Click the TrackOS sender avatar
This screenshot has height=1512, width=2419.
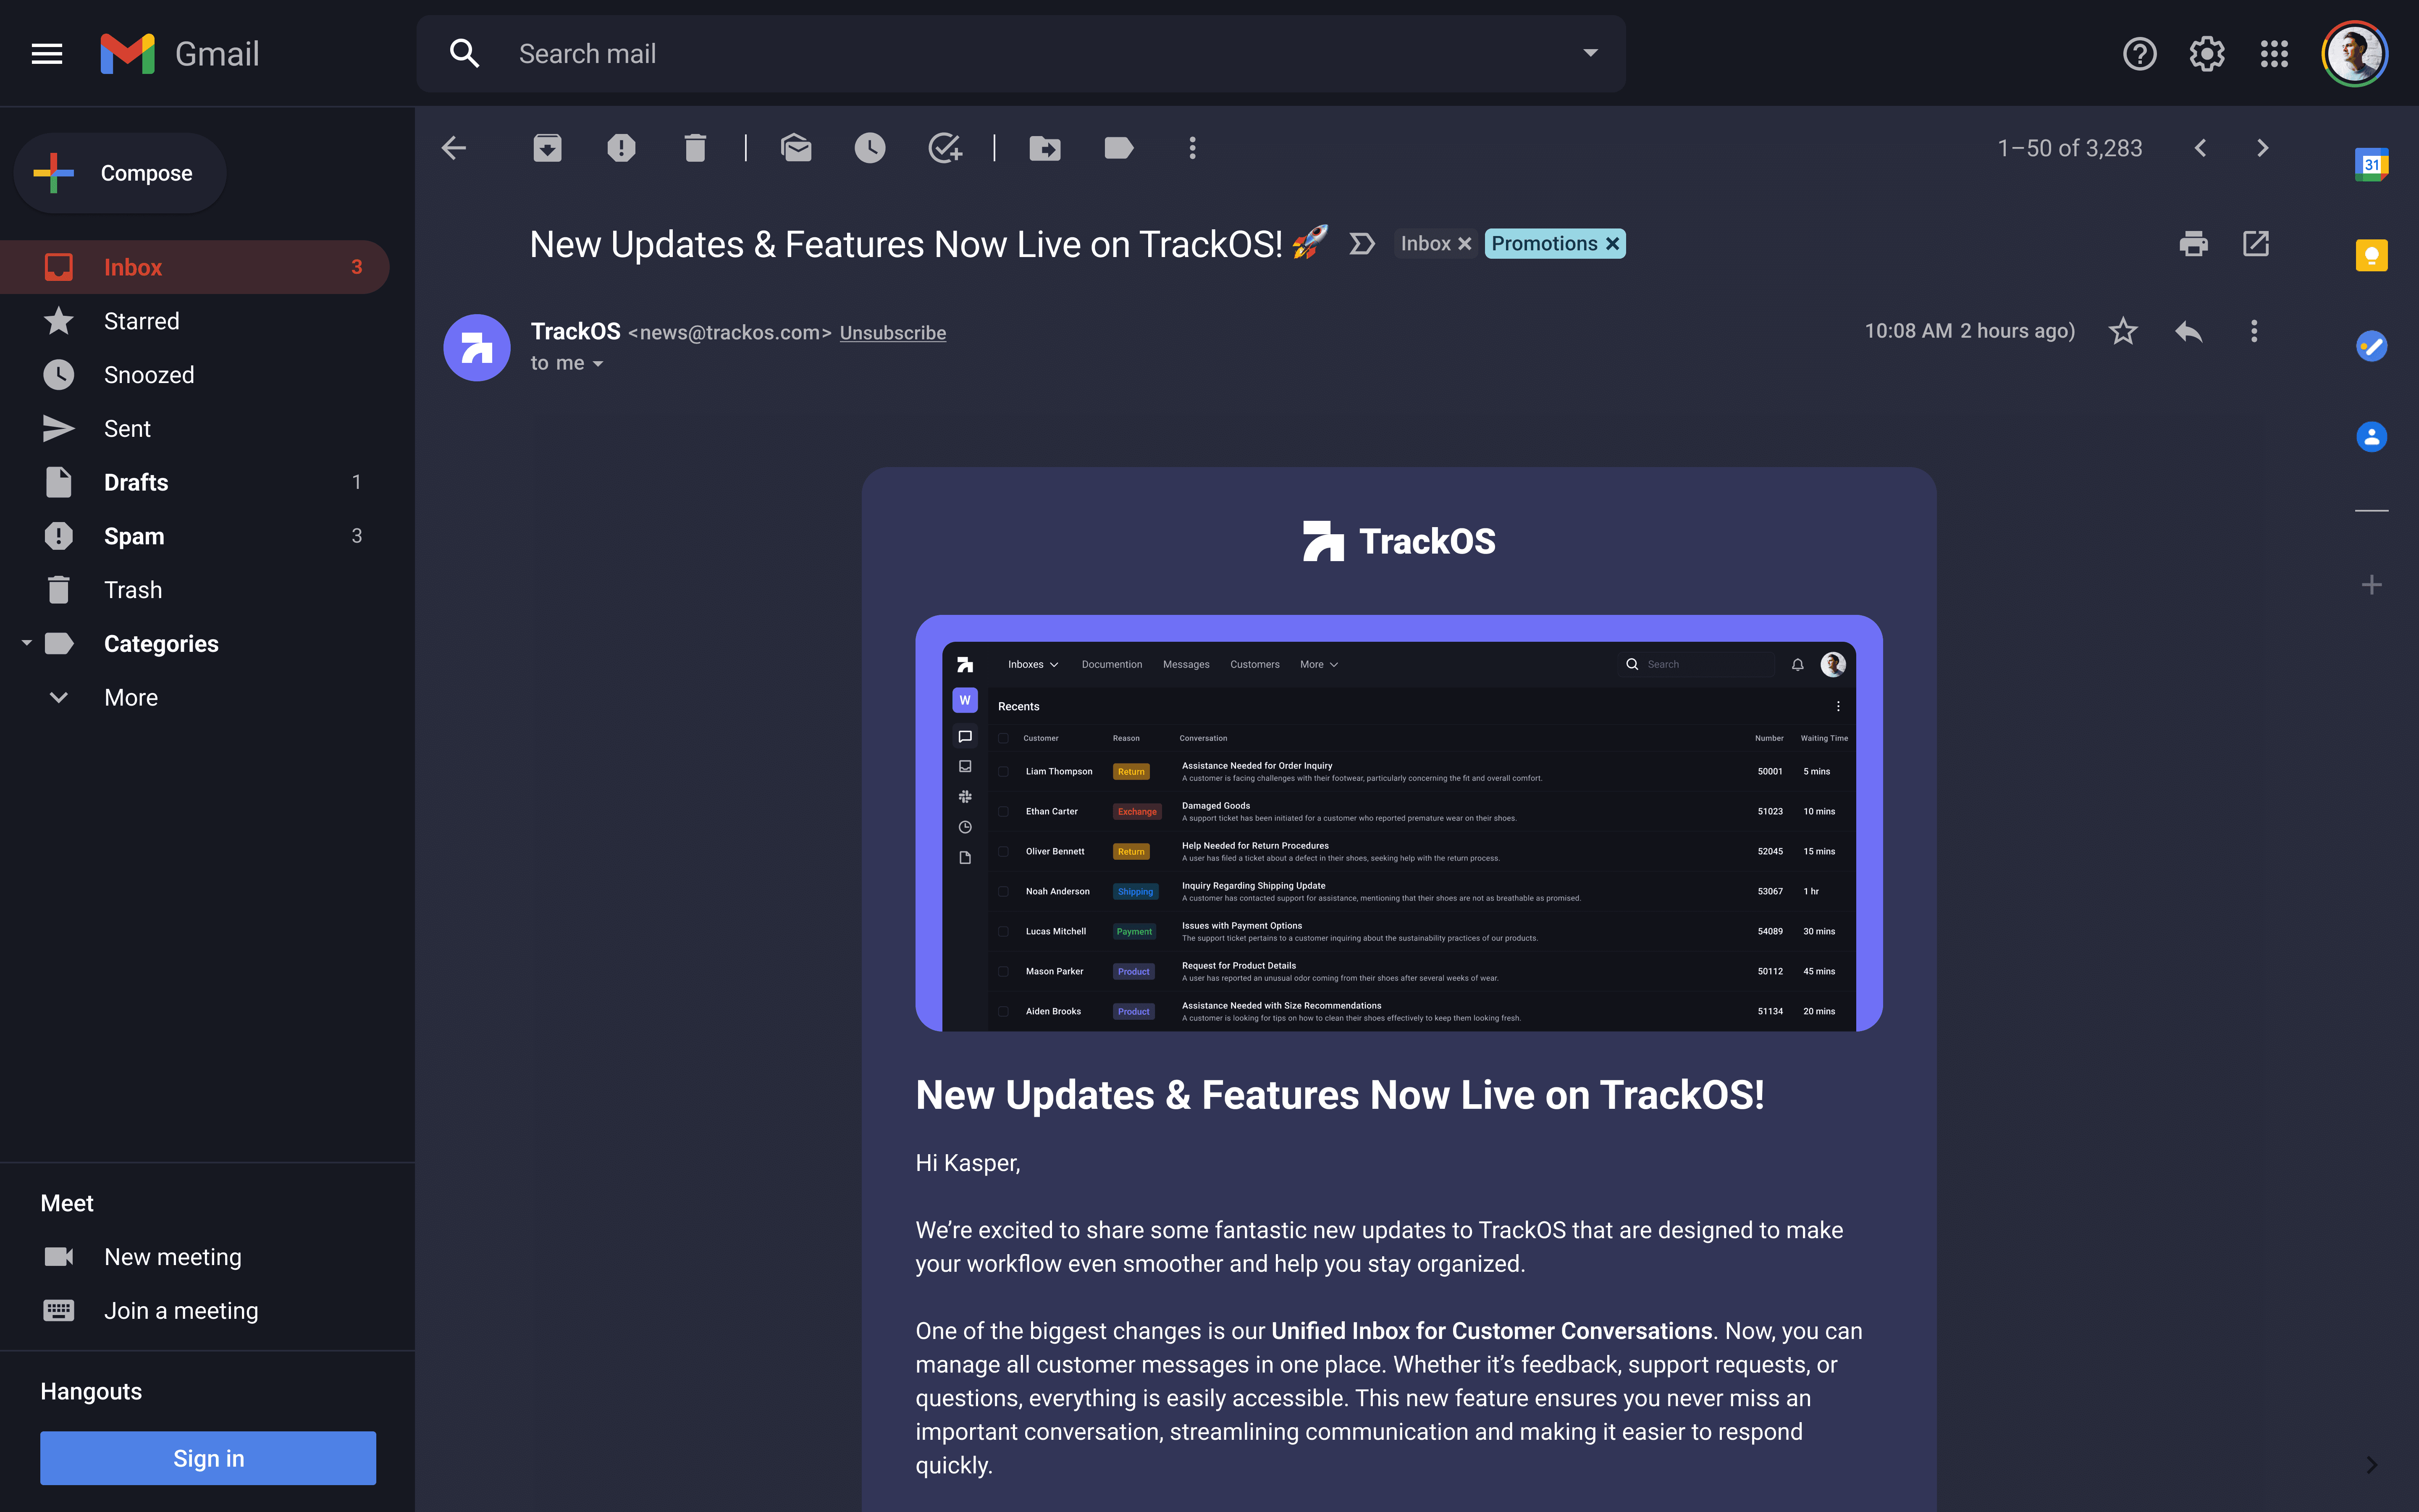[x=477, y=348]
